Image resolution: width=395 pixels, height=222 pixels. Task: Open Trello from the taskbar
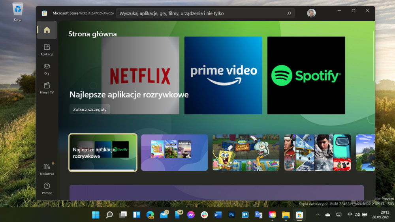(x=245, y=215)
